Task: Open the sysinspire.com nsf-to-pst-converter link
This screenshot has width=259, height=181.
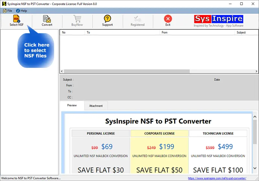Action: [x=217, y=178]
